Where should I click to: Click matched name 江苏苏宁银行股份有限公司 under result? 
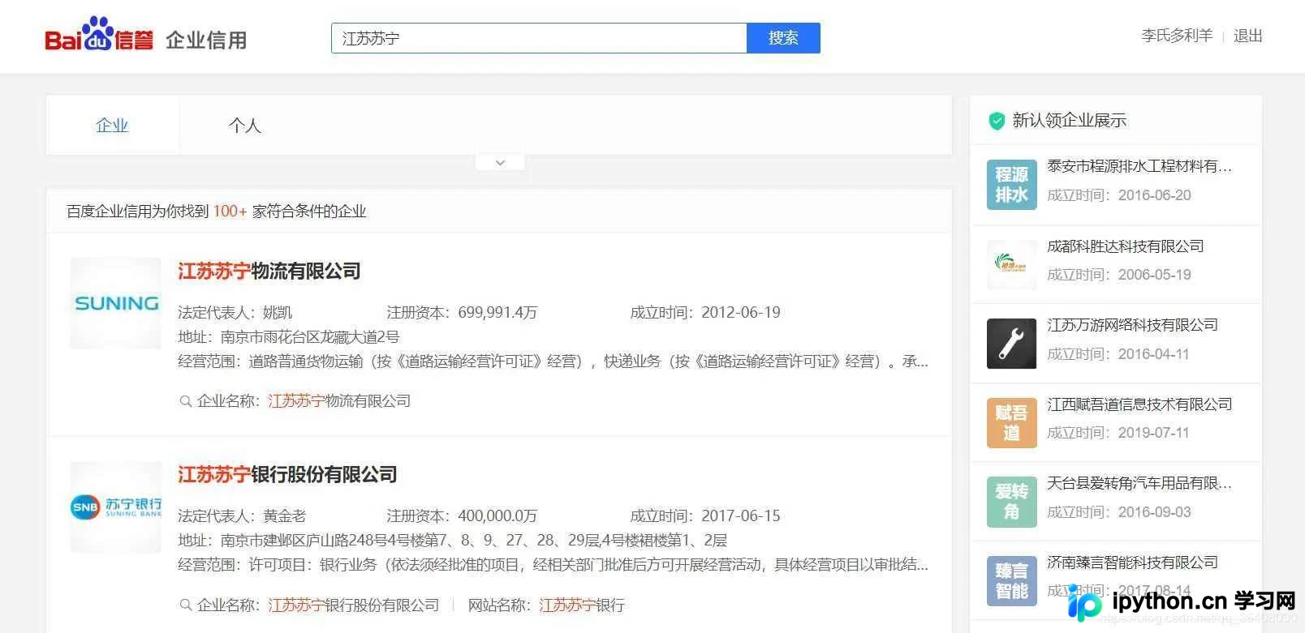[x=354, y=605]
